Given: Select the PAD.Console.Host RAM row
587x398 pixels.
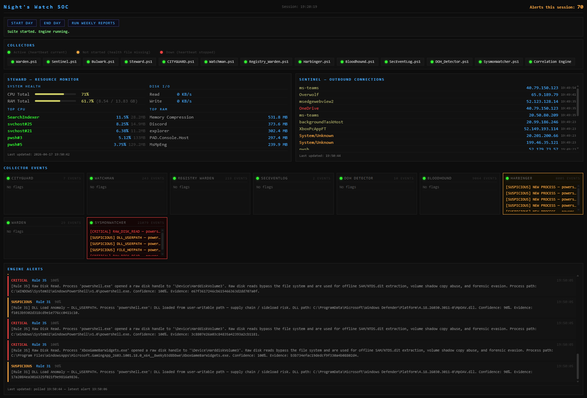Looking at the screenshot, I should pyautogui.click(x=219, y=138).
